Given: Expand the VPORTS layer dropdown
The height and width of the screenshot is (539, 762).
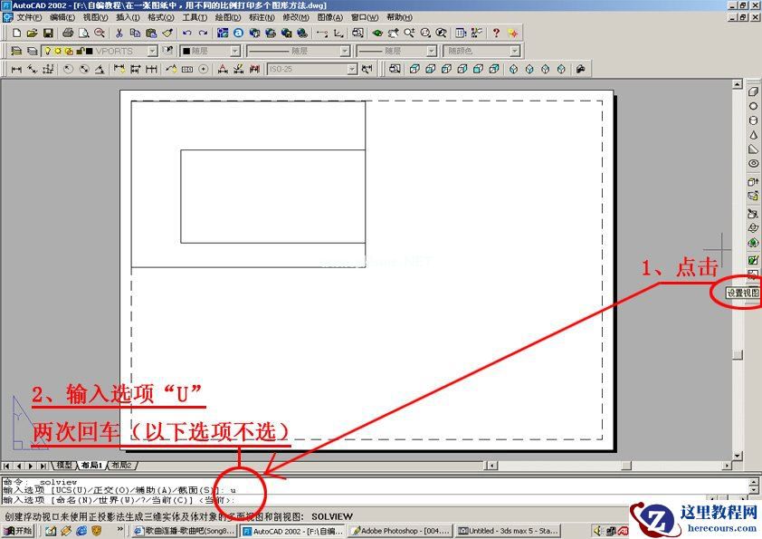Looking at the screenshot, I should coord(153,51).
